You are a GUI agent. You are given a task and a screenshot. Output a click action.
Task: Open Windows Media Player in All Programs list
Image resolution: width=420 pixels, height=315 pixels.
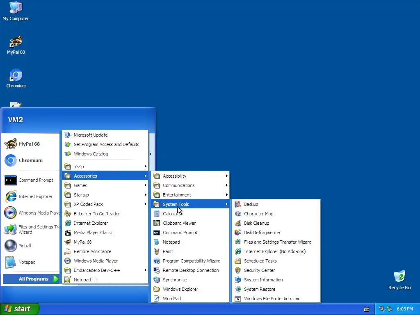pyautogui.click(x=105, y=260)
